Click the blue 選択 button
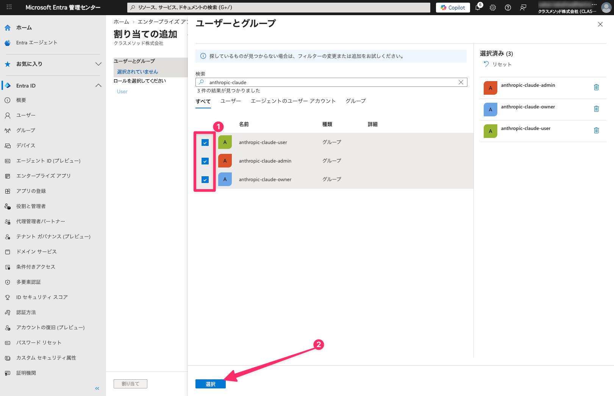Screen dimensions: 614x396 point(210,384)
